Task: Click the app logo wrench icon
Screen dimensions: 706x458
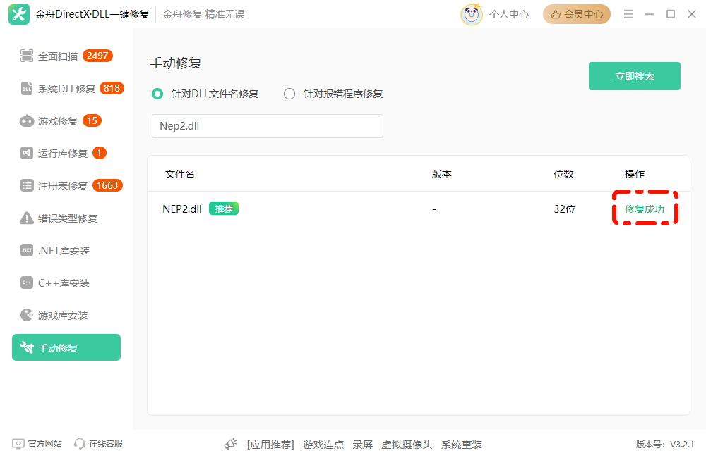Action: (x=19, y=14)
